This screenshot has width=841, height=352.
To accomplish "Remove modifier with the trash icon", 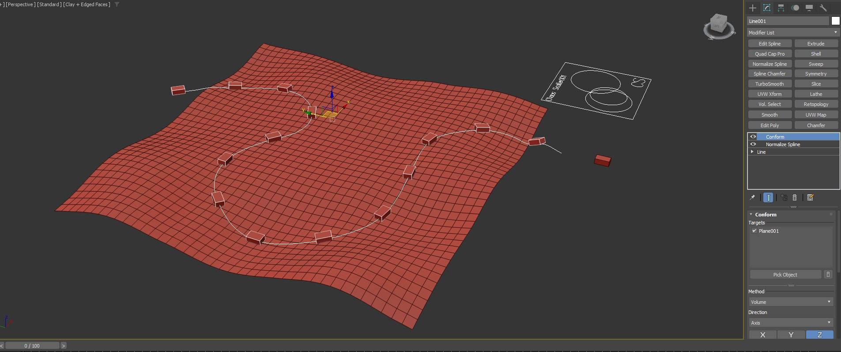I will coord(795,197).
